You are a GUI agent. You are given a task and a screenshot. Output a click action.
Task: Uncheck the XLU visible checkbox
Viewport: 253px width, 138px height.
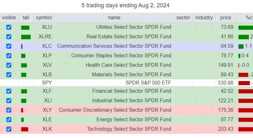(9, 27)
